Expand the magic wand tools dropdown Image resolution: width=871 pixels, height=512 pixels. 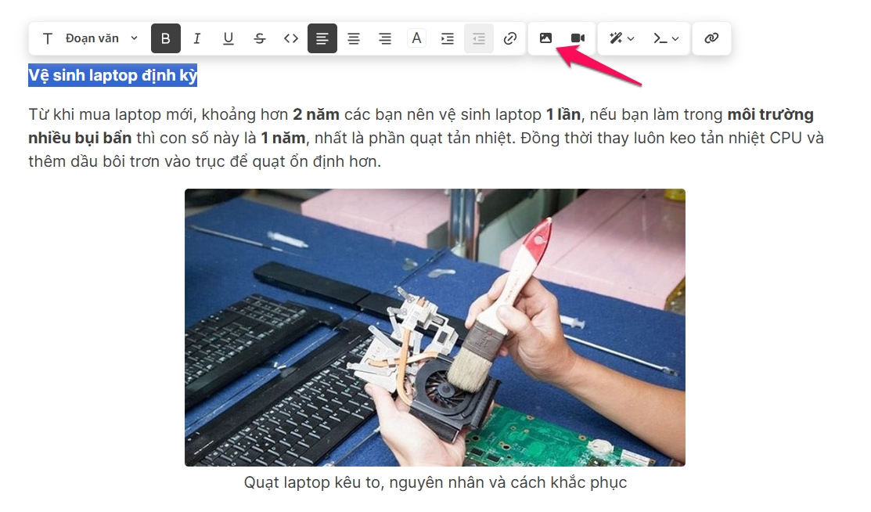pyautogui.click(x=622, y=38)
